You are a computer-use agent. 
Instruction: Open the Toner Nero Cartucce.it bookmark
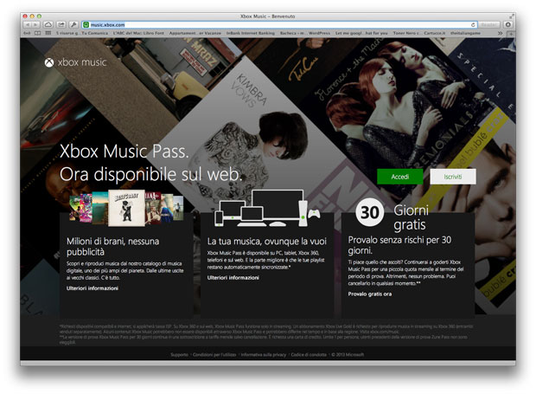419,33
